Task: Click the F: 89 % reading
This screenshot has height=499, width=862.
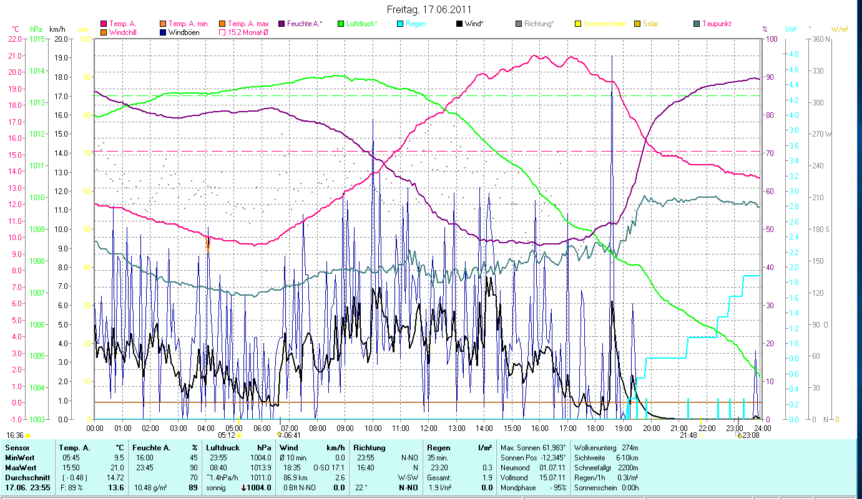Action: (71, 488)
